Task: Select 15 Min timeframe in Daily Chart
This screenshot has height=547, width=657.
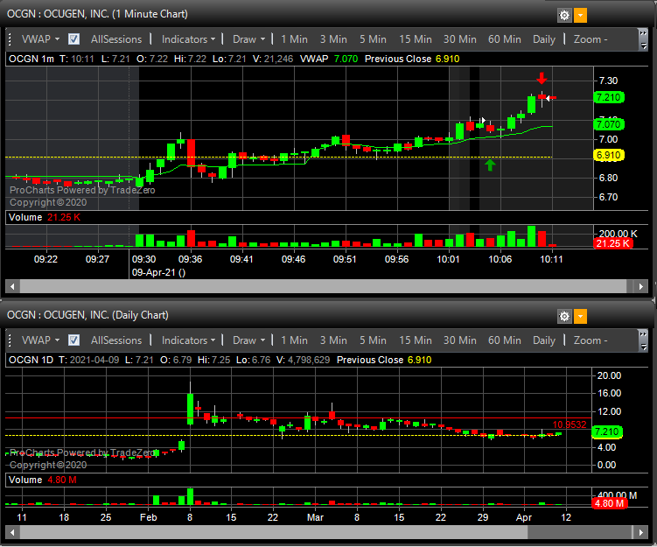Action: 416,340
